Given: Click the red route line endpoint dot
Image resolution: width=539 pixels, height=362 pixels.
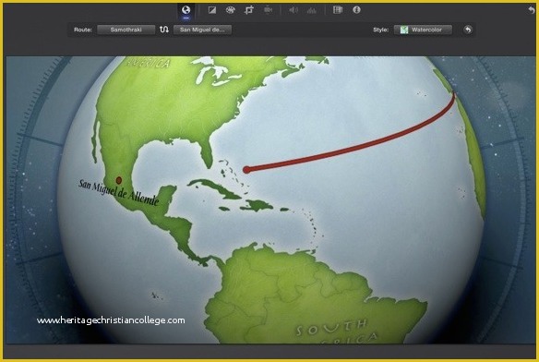Looking at the screenshot, I should pyautogui.click(x=246, y=169).
